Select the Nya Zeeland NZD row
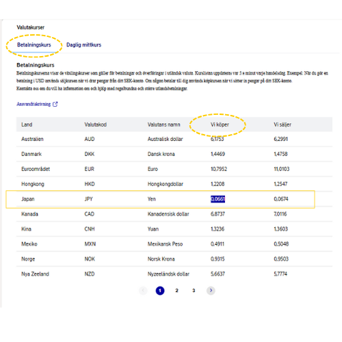This screenshot has height=342, width=342. (x=174, y=274)
